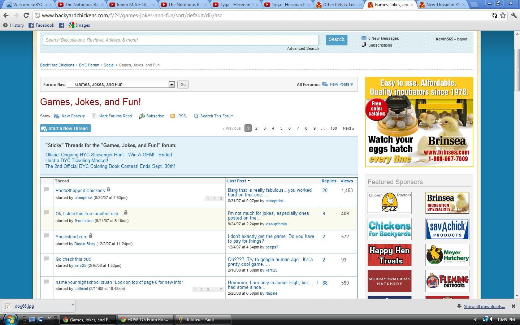Open the Windows Start menu orb
Screen dimensions: 520x325
coord(10,319)
